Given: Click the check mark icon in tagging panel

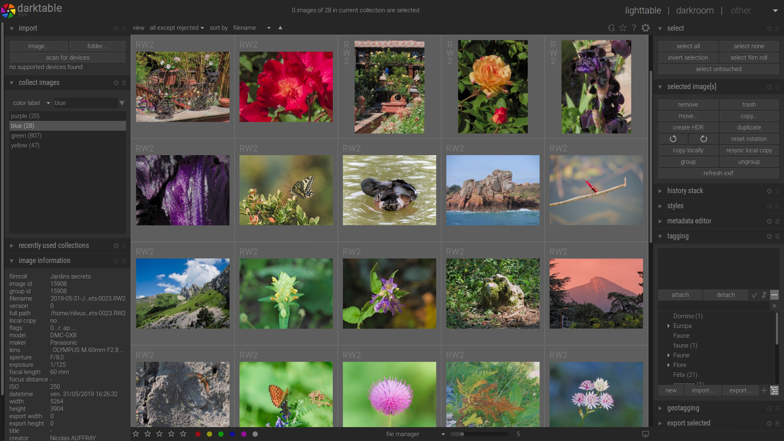Looking at the screenshot, I should point(754,295).
